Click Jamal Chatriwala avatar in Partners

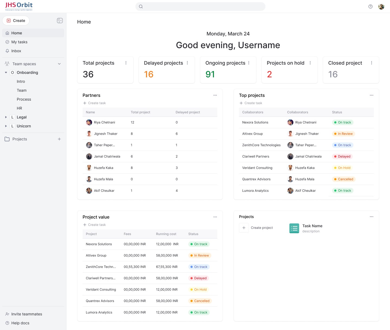pyautogui.click(x=89, y=157)
